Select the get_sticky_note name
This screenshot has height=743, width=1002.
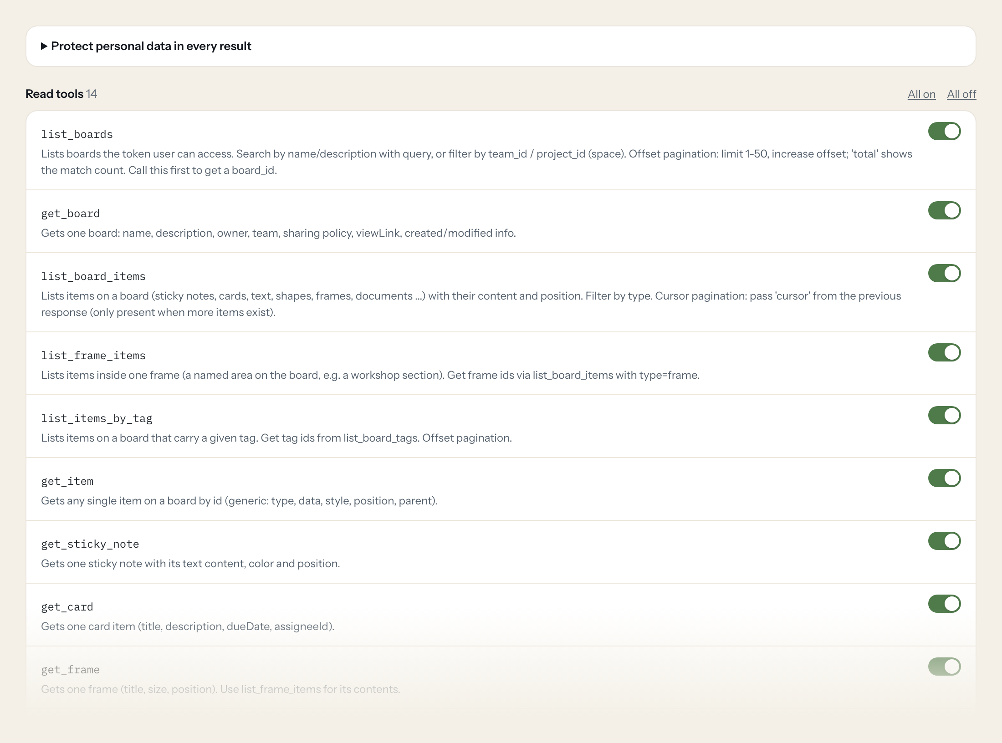90,544
